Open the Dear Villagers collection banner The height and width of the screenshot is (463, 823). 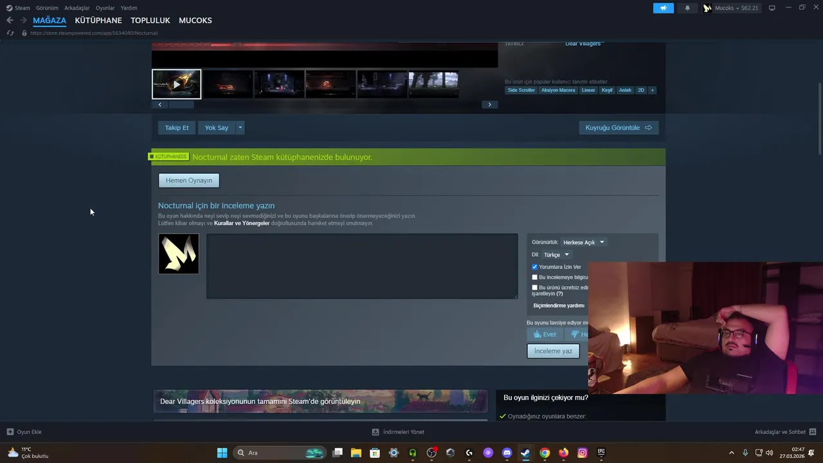pyautogui.click(x=320, y=401)
